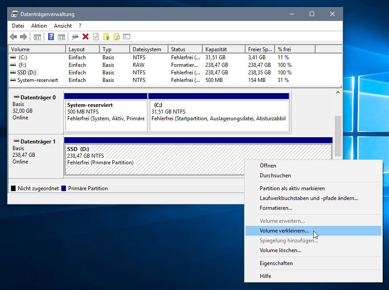Click the Datenträger 1 disk icon
This screenshot has height=290, width=389.
click(x=16, y=141)
